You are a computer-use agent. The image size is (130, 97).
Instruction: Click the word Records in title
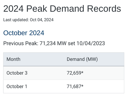(x=104, y=9)
